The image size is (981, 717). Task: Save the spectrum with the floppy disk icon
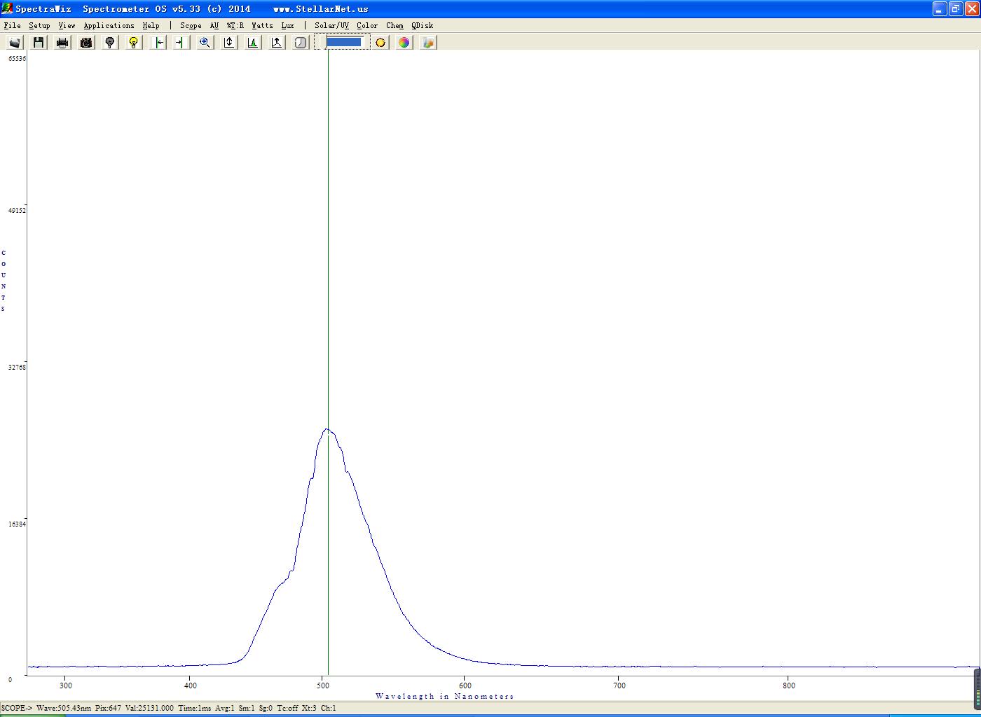[x=39, y=43]
